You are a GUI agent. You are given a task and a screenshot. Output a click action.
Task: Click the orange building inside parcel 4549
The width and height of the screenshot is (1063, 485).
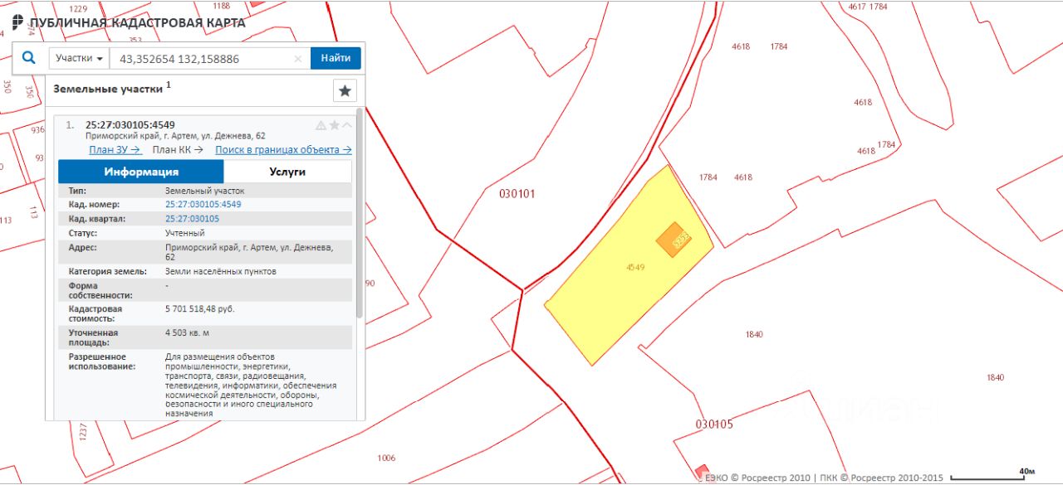674,240
